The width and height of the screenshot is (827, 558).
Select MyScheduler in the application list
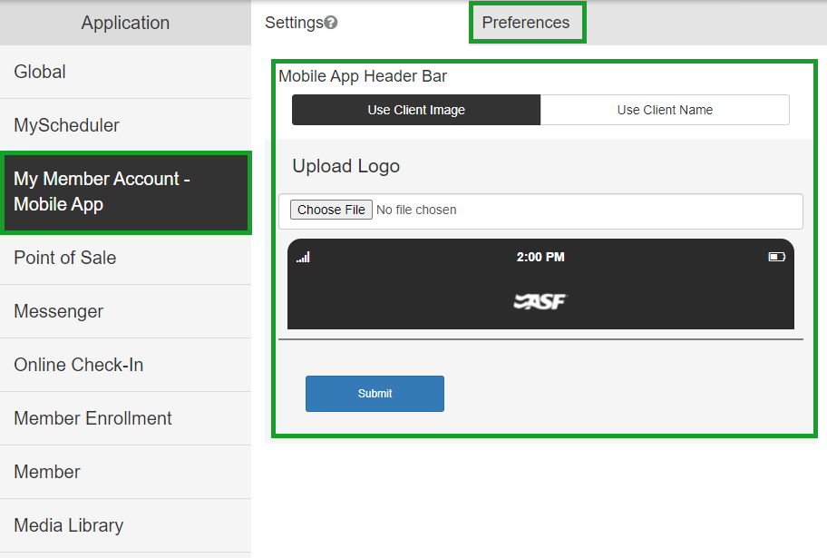pos(125,125)
